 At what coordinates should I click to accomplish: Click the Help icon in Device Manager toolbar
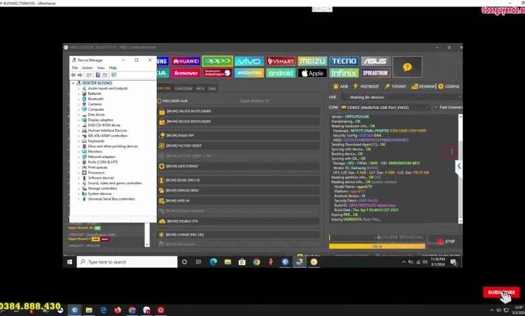pyautogui.click(x=98, y=75)
